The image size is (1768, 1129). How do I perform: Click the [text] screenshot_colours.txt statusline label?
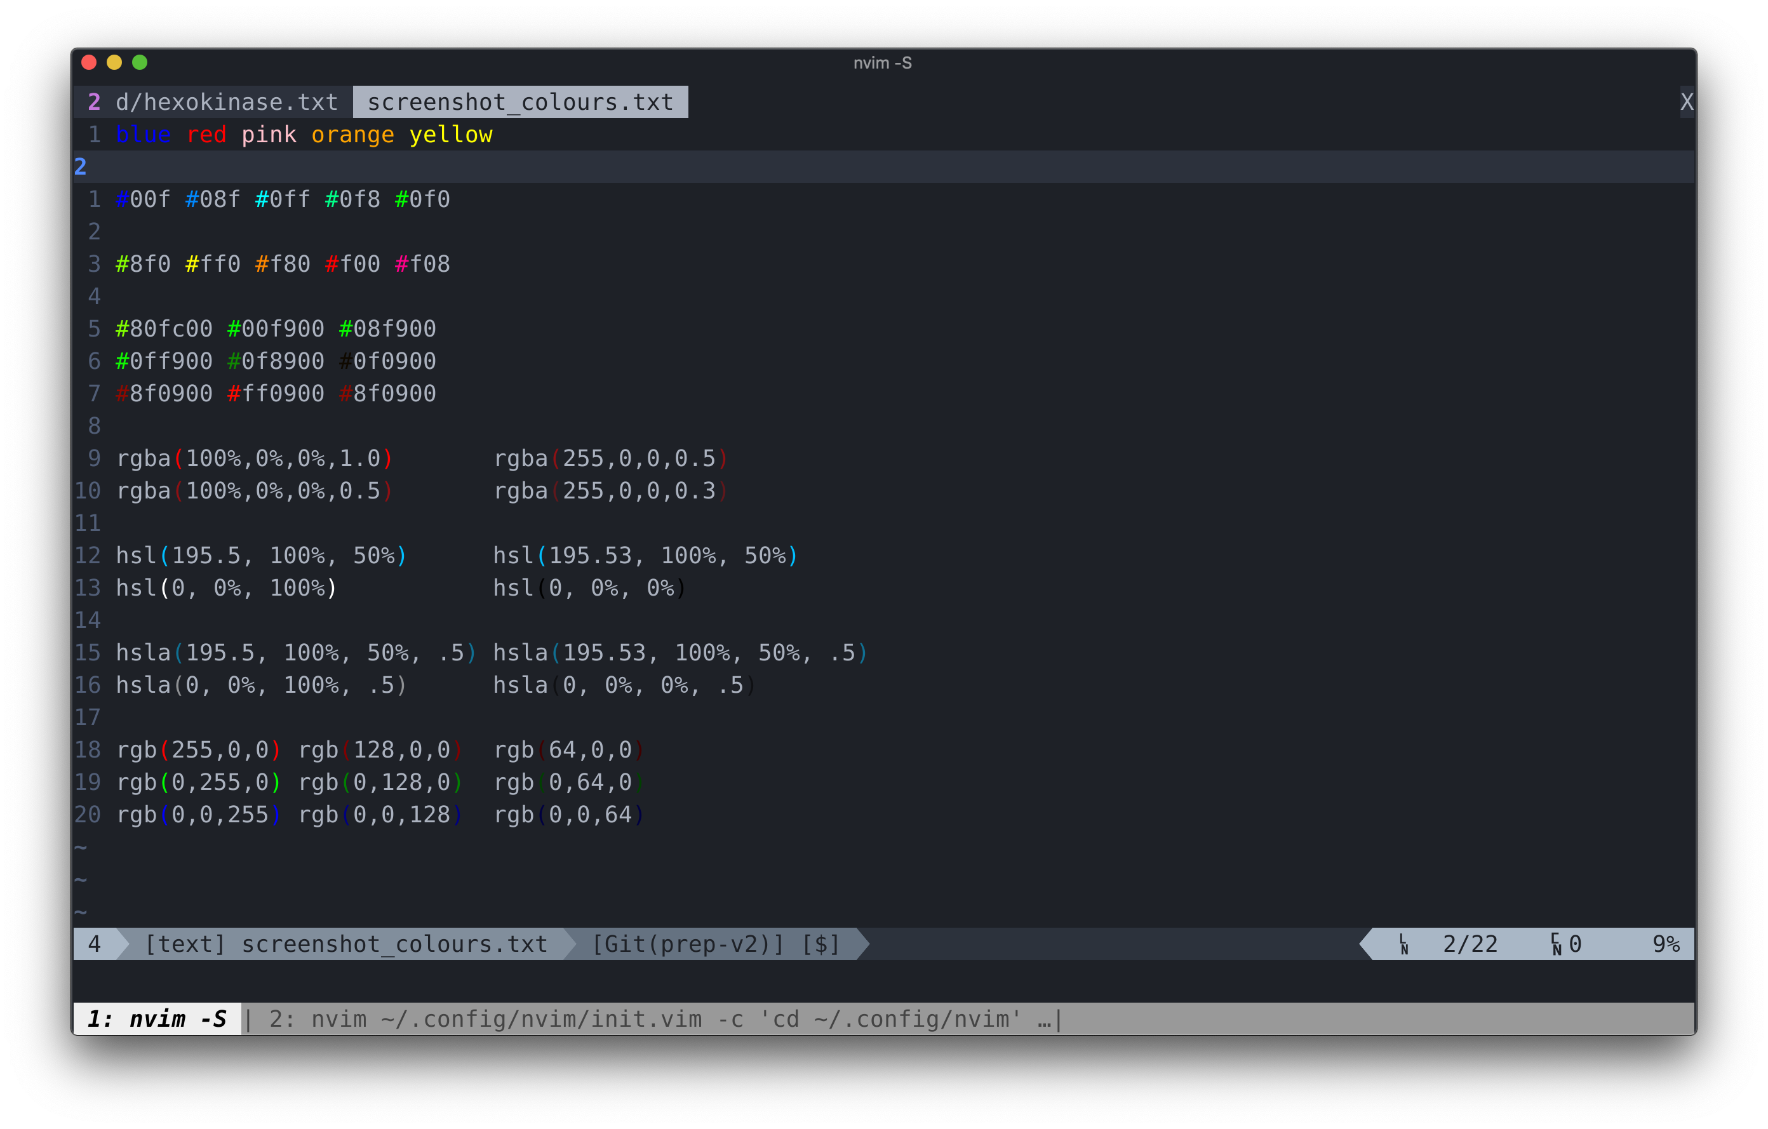pyautogui.click(x=345, y=944)
